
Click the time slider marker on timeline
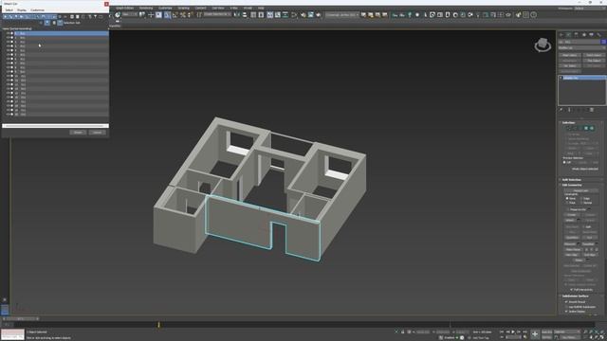point(158,325)
